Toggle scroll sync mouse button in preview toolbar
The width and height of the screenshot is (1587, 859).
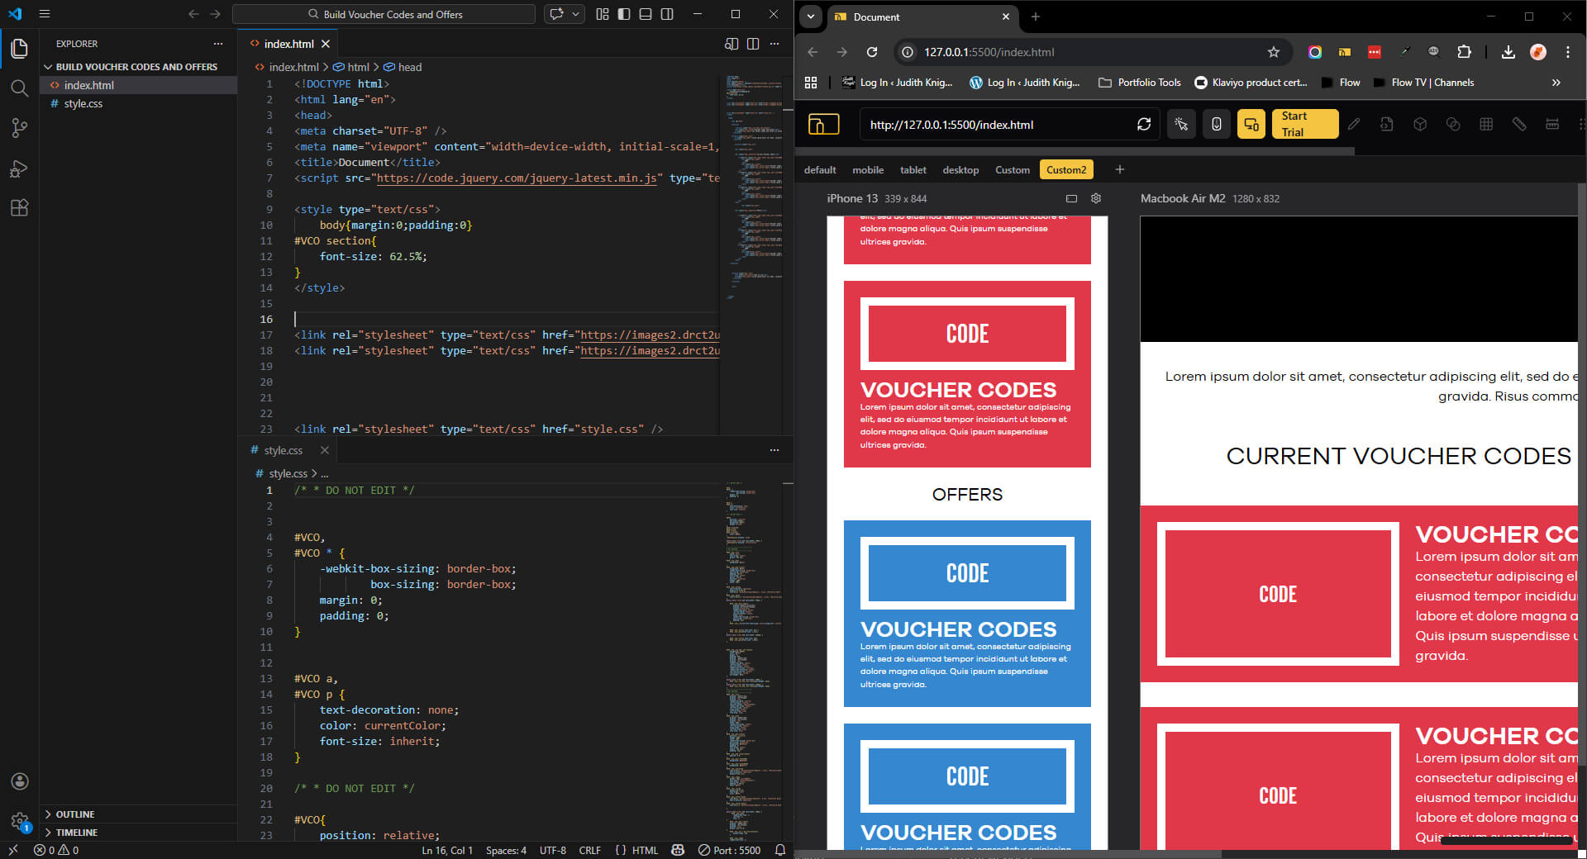coord(1217,125)
